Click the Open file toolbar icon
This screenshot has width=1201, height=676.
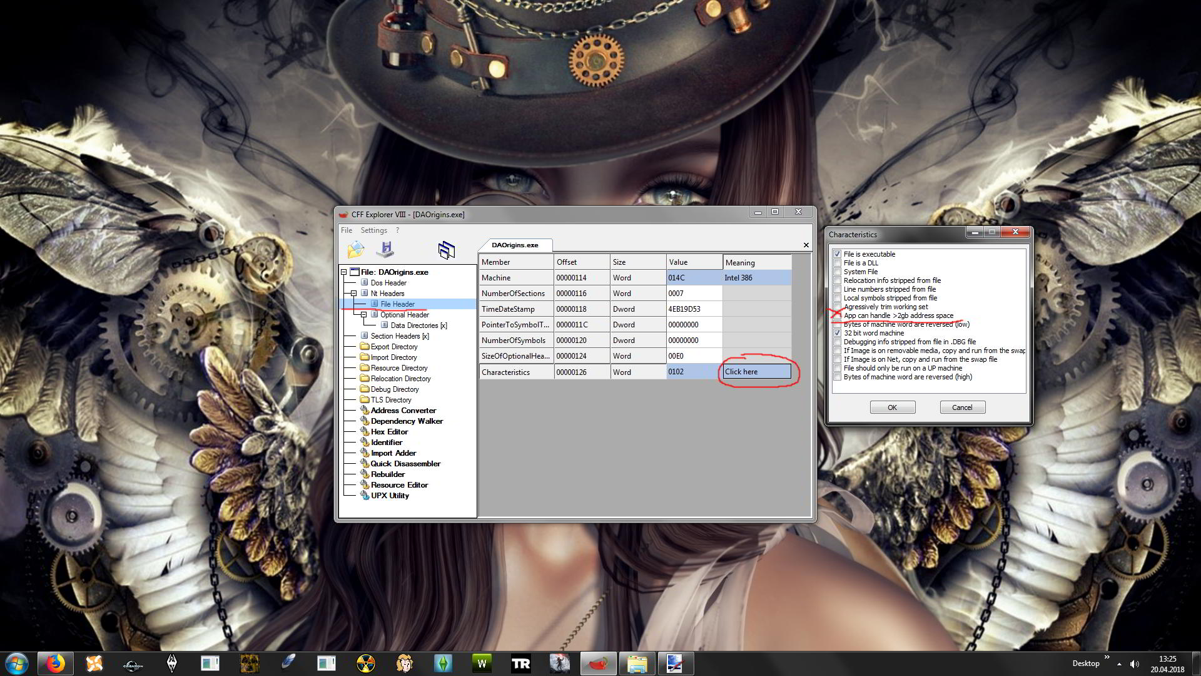[355, 250]
